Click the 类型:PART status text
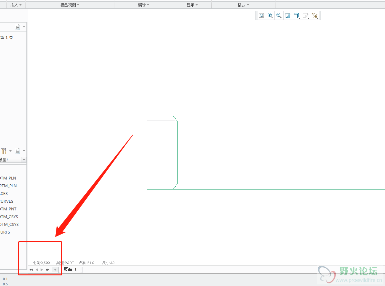This screenshot has width=385, height=286. click(65, 263)
